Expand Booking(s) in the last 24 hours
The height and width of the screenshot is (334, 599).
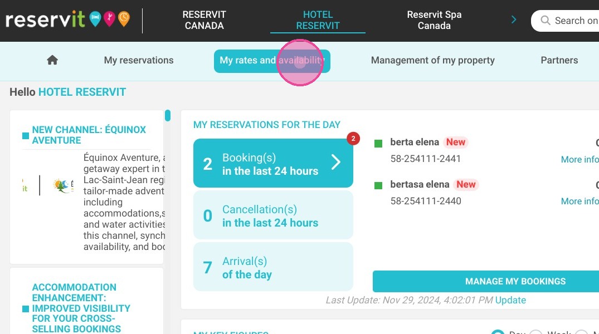coord(273,163)
